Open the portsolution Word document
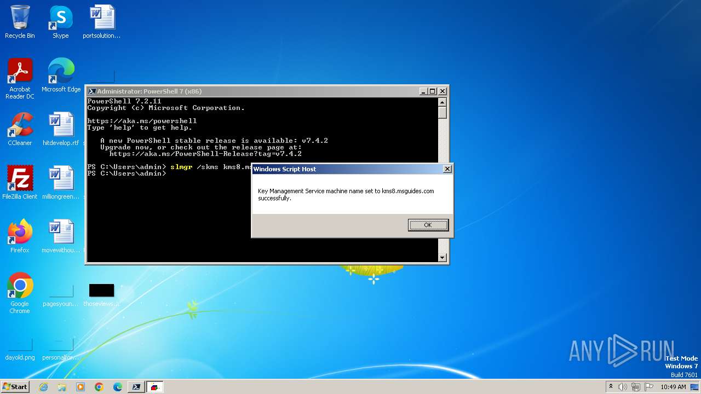 point(102,22)
